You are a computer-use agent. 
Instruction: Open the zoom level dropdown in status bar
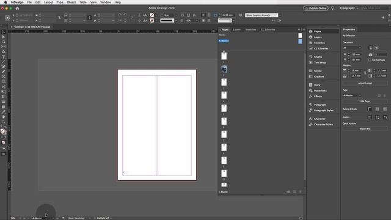point(20,218)
